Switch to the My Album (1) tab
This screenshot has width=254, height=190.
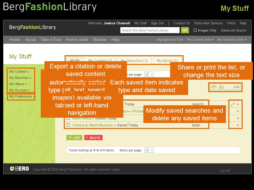tap(167, 60)
